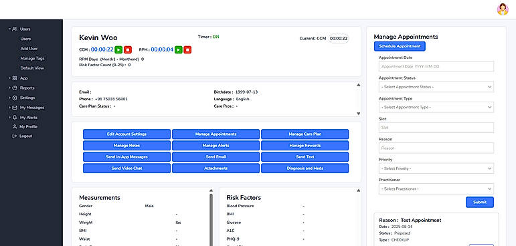Click up arrow of Risk Factors panel
The width and height of the screenshot is (516, 246).
click(358, 190)
